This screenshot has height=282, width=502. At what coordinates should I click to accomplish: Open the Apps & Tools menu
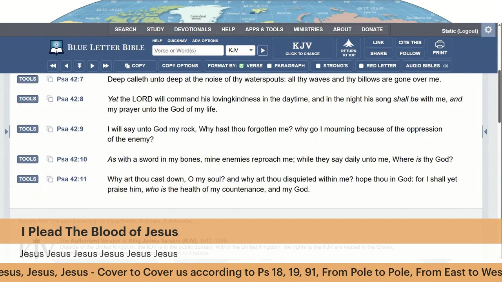click(264, 29)
